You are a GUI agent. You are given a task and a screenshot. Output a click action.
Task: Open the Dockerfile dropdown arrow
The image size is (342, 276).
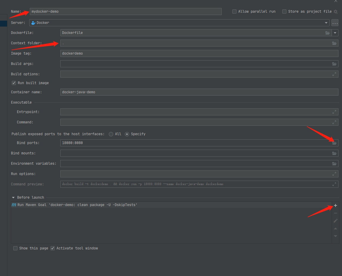335,33
